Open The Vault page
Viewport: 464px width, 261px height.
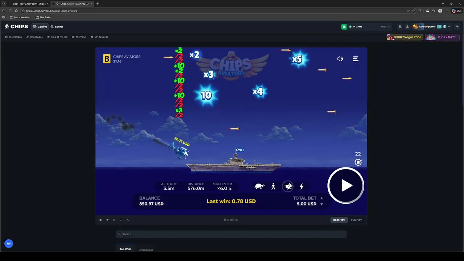(x=79, y=37)
